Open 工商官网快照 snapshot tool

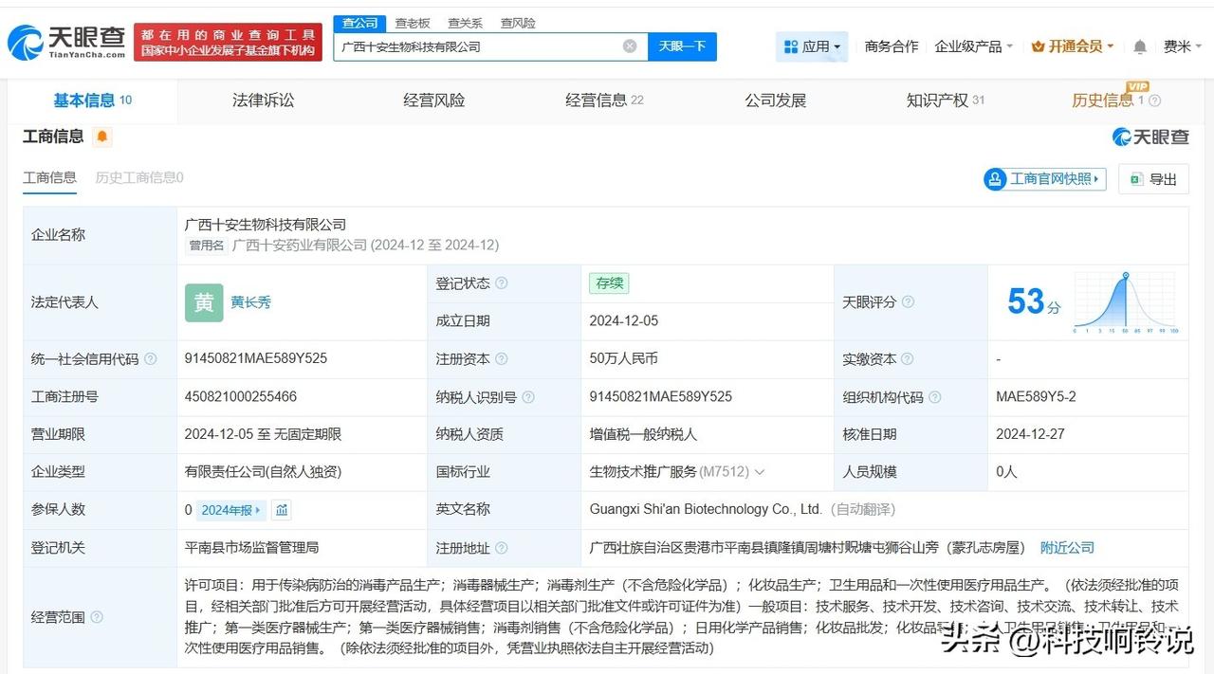point(1043,178)
